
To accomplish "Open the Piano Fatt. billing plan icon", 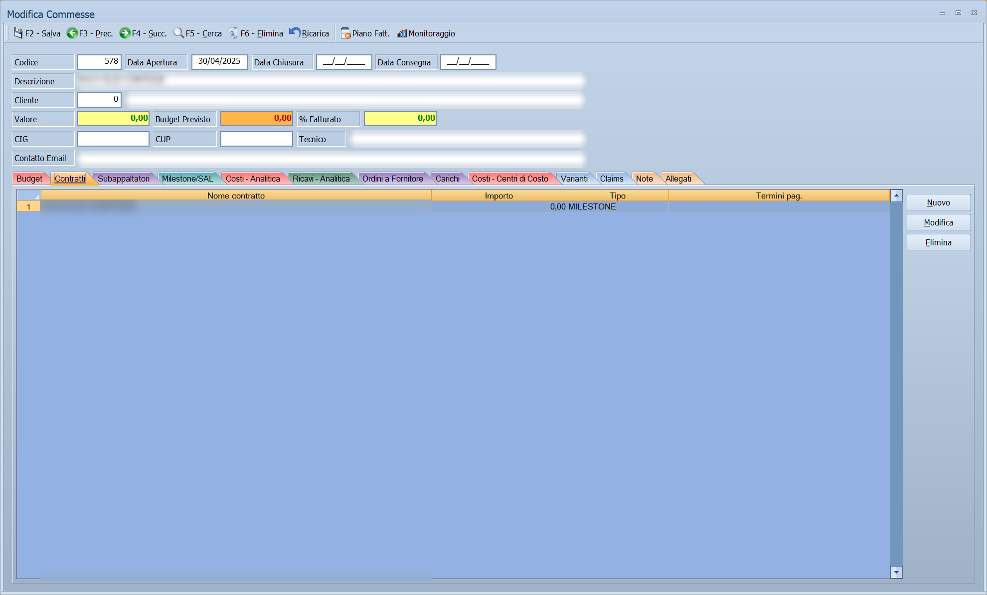I will pyautogui.click(x=345, y=33).
